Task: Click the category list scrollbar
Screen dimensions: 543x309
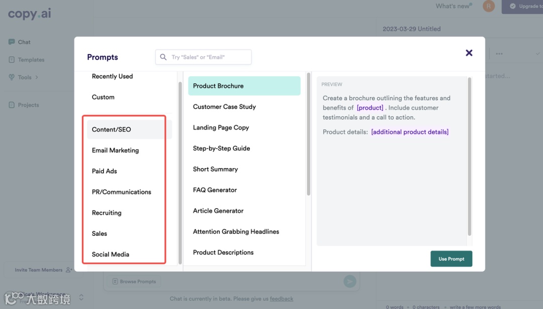Action: point(180,173)
